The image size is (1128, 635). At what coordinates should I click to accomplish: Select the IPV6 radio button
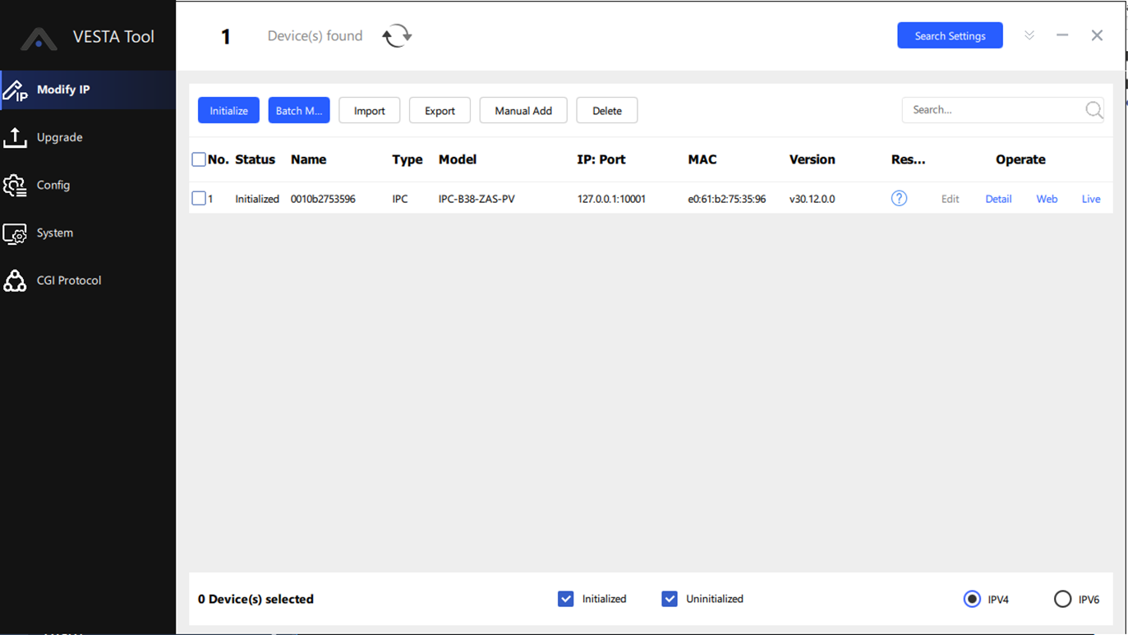point(1062,599)
